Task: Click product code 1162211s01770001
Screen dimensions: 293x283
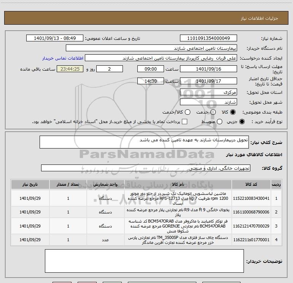Action: 251,240
